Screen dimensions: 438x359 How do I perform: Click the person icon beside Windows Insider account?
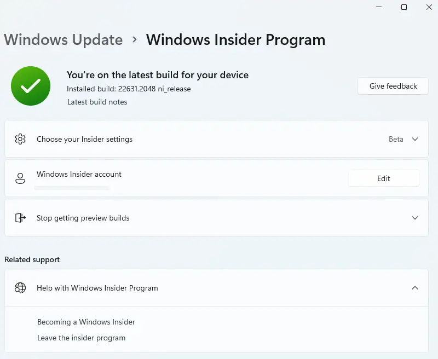point(20,178)
